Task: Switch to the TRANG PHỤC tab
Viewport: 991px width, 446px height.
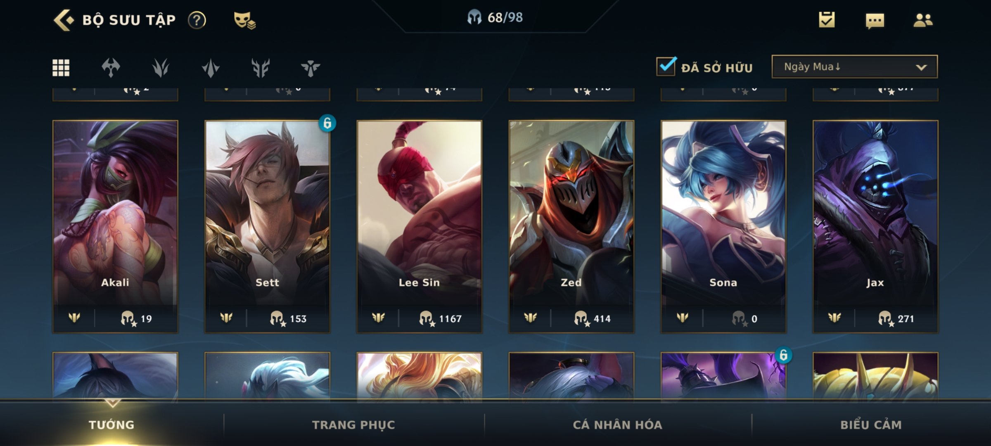Action: tap(353, 425)
